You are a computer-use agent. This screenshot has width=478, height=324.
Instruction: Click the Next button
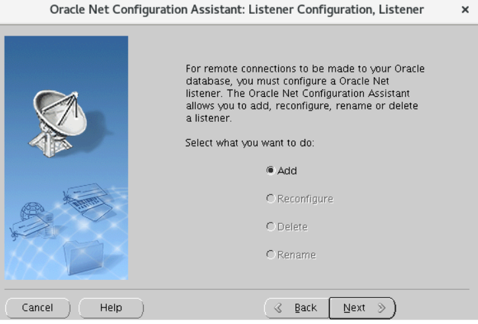pyautogui.click(x=362, y=308)
